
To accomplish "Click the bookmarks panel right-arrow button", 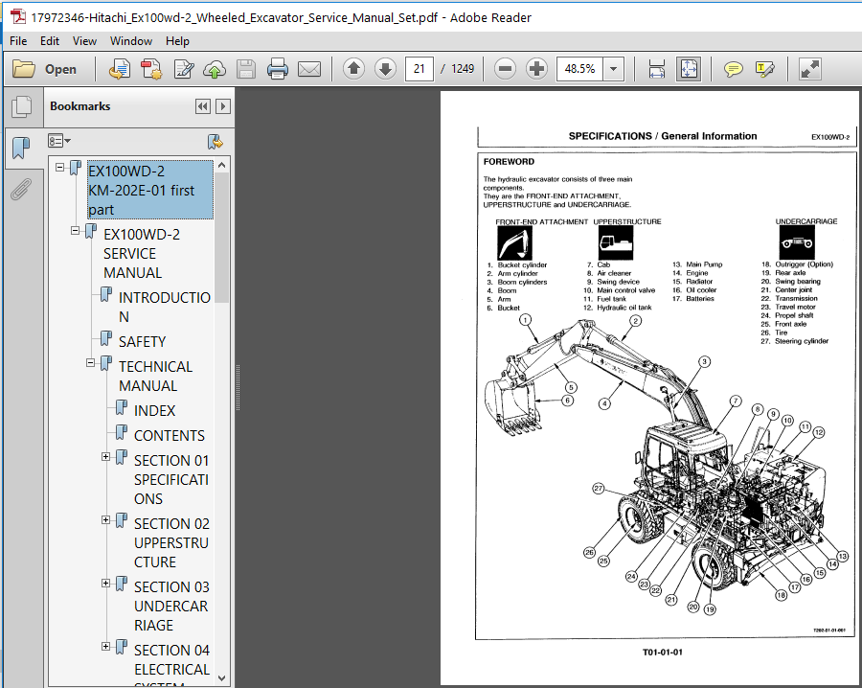I will [x=222, y=106].
